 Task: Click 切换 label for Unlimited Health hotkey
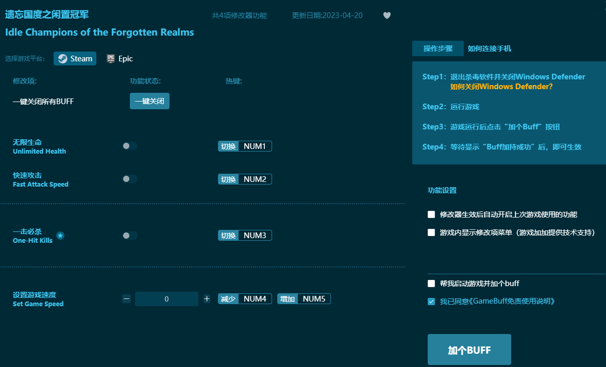(228, 146)
